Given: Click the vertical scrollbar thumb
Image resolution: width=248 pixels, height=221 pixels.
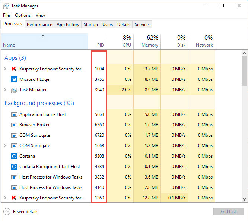Looking at the screenshot, I should (x=245, y=71).
